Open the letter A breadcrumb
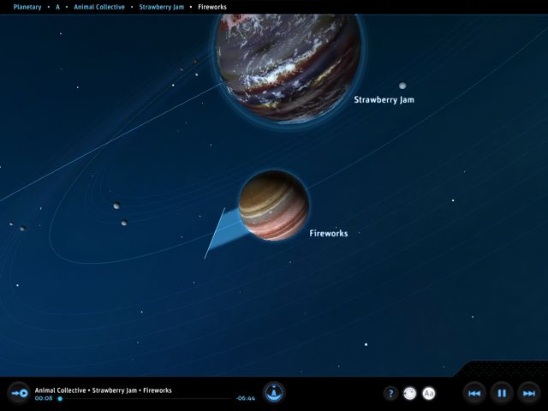The height and width of the screenshot is (411, 548). tap(57, 7)
